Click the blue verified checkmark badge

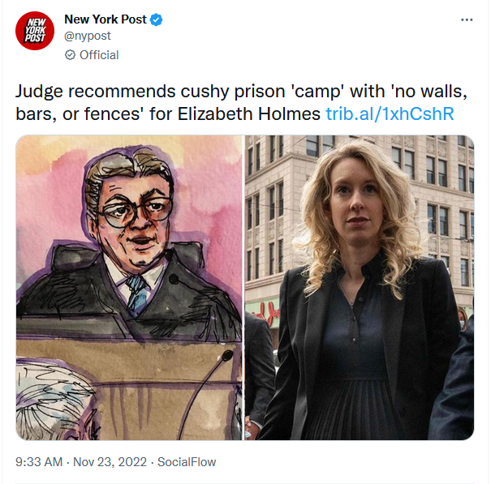click(x=156, y=19)
